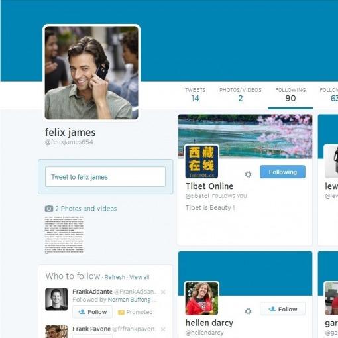Open hellen darcy profile name
The width and height of the screenshot is (338, 338).
[209, 323]
